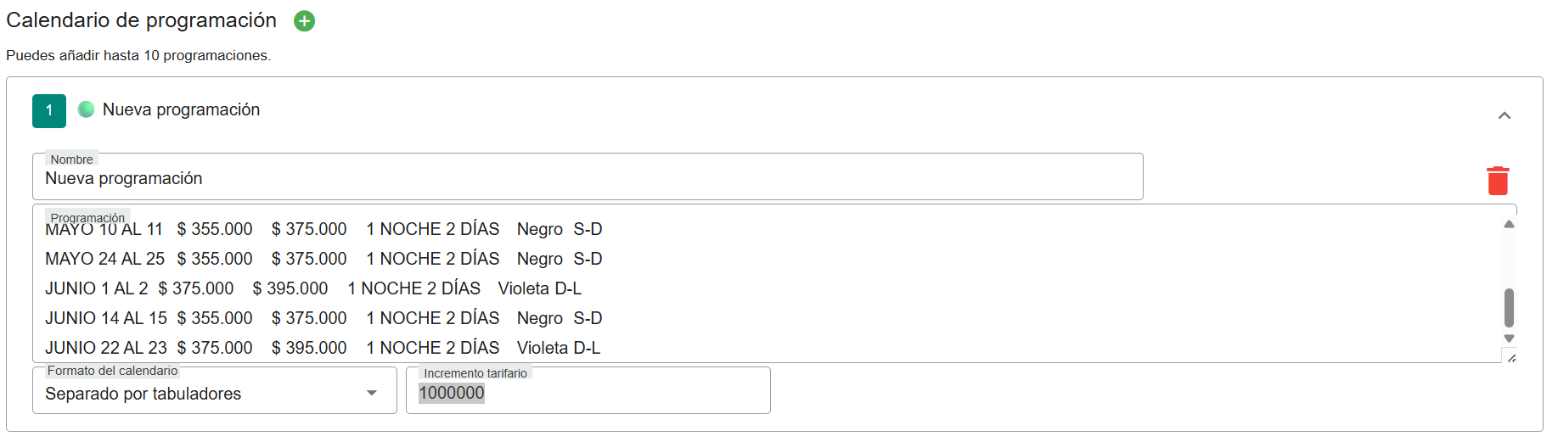Delete the schedule with the red trash icon
1558x442 pixels.
[1498, 181]
